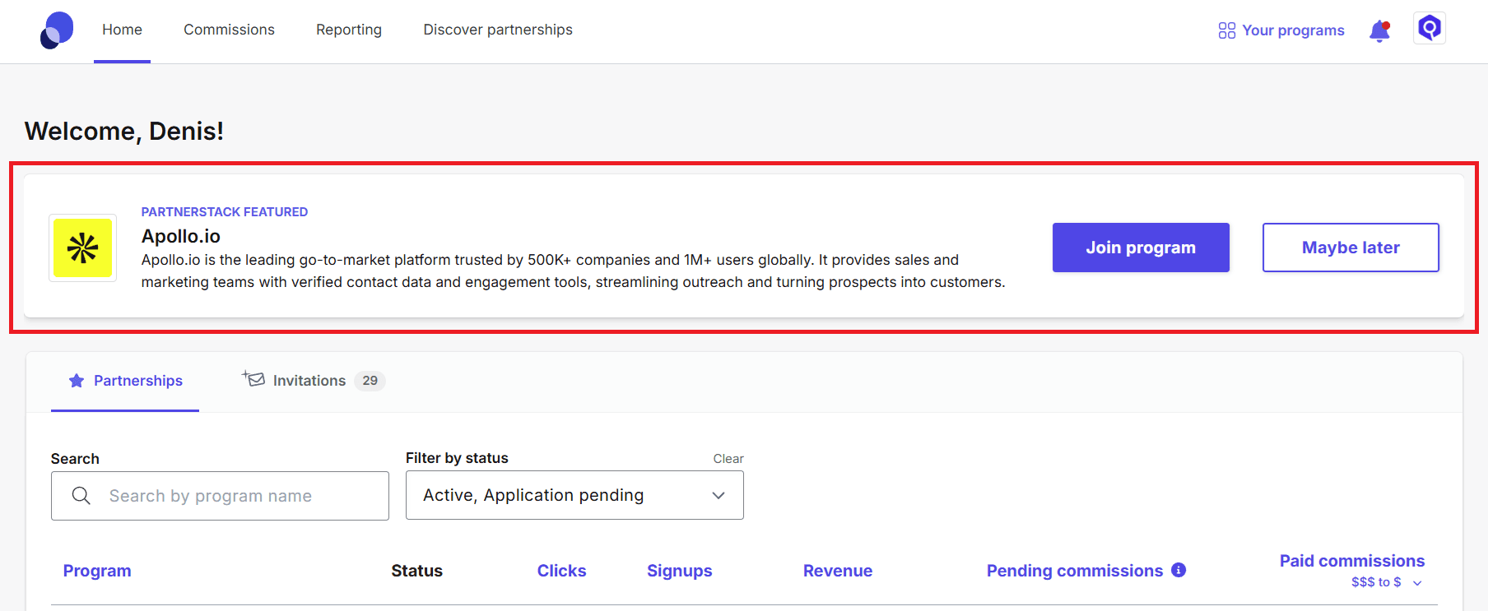This screenshot has width=1488, height=611.
Task: Click the Your programs grid icon
Action: (x=1226, y=30)
